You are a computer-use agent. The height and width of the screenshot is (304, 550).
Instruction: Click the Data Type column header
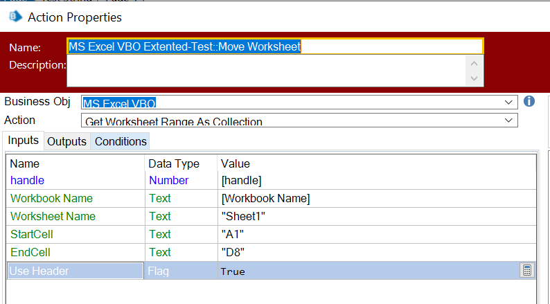(x=174, y=163)
